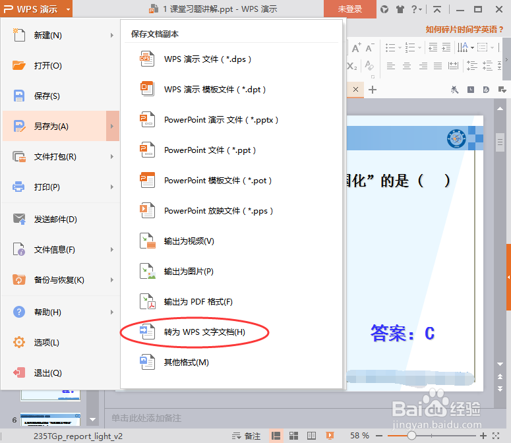The height and width of the screenshot is (443, 511).
Task: Expand the arrow next to 打印(P)
Action: 112,187
